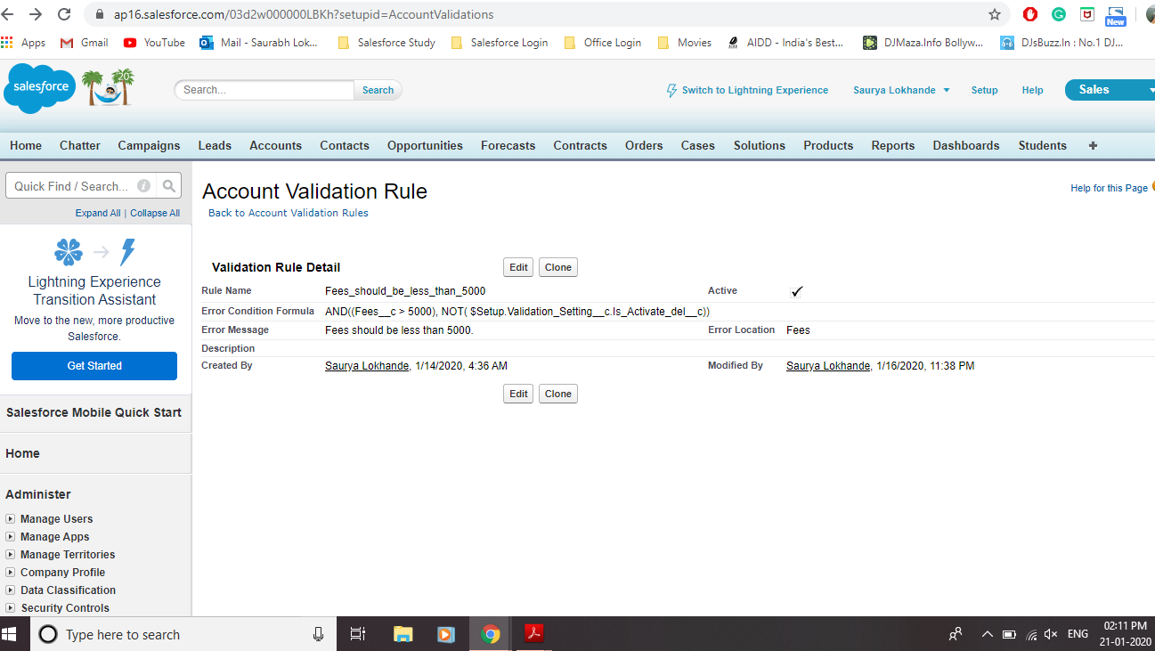Viewport: 1155px width, 651px height.
Task: Open the extension with the New badge
Action: pyautogui.click(x=1116, y=16)
